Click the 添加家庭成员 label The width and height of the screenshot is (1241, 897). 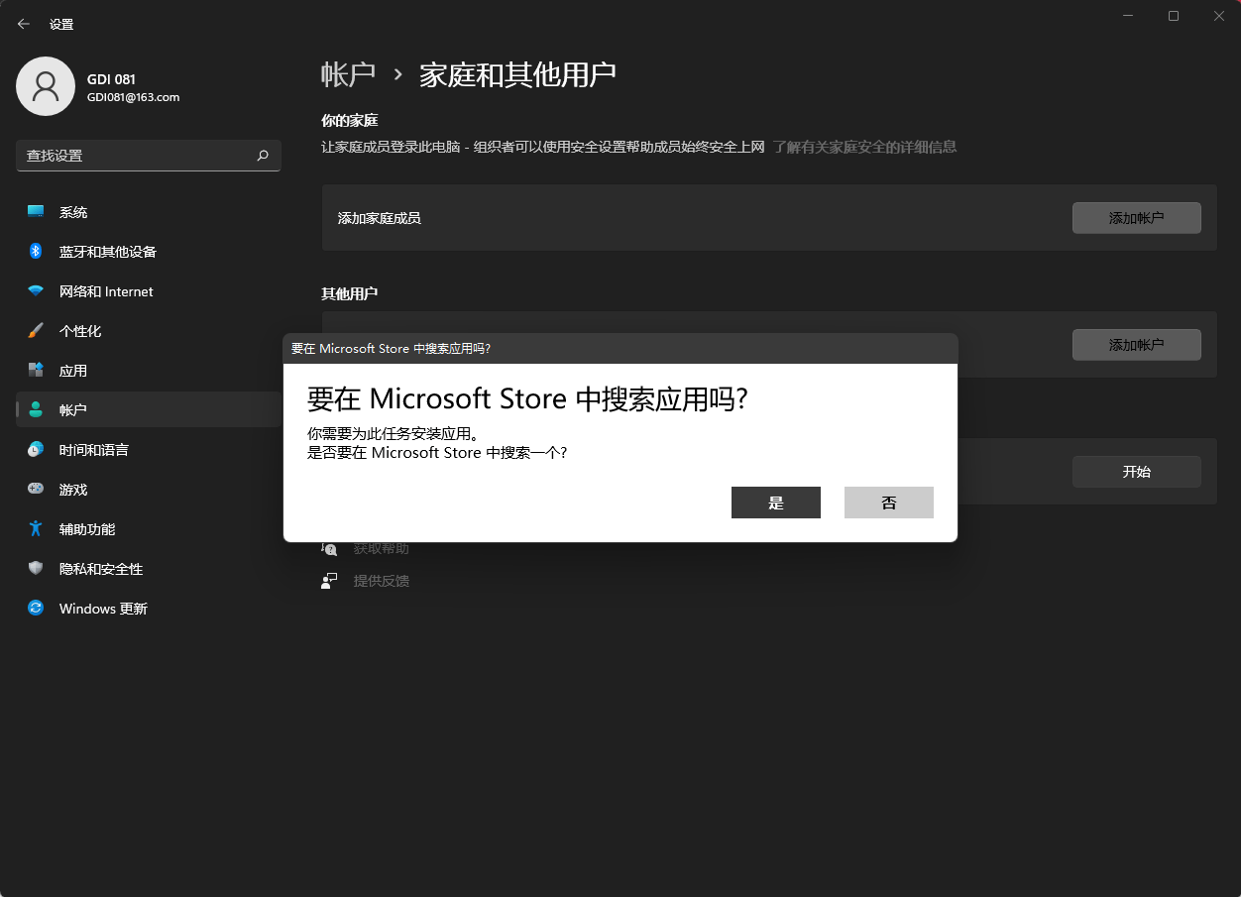click(380, 218)
